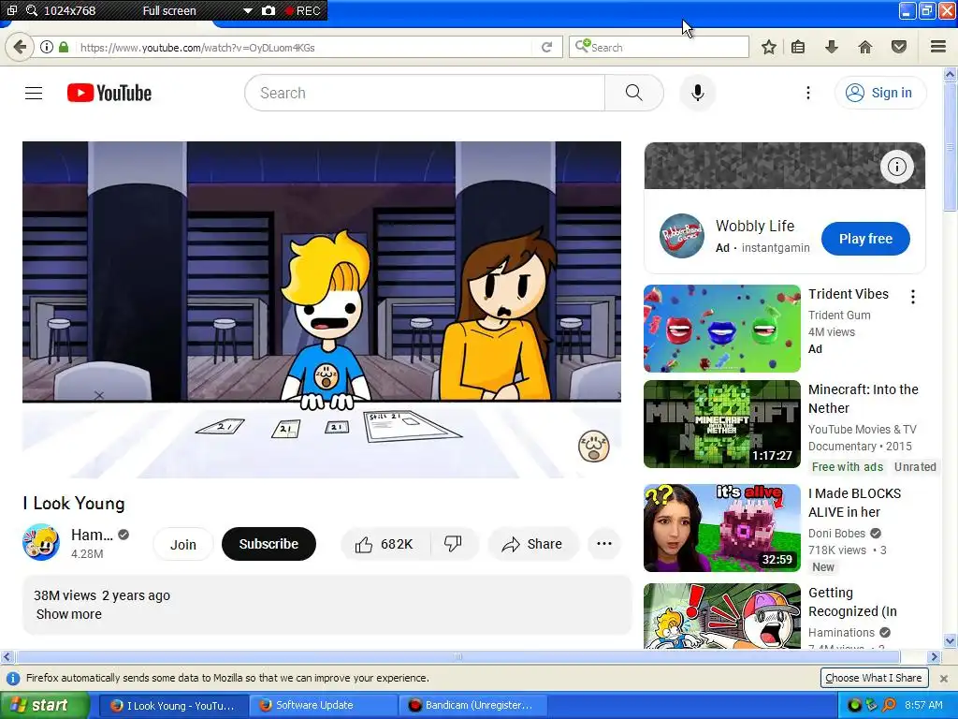Screen dimensions: 958x719
Task: Click Bandicam magnifier resolution icon
Action: 31,10
